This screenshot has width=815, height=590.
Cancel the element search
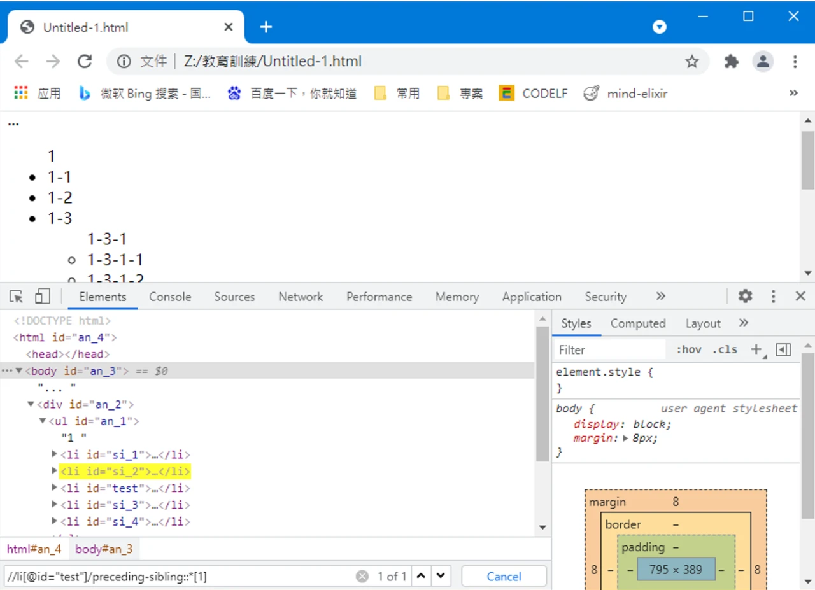tap(504, 577)
